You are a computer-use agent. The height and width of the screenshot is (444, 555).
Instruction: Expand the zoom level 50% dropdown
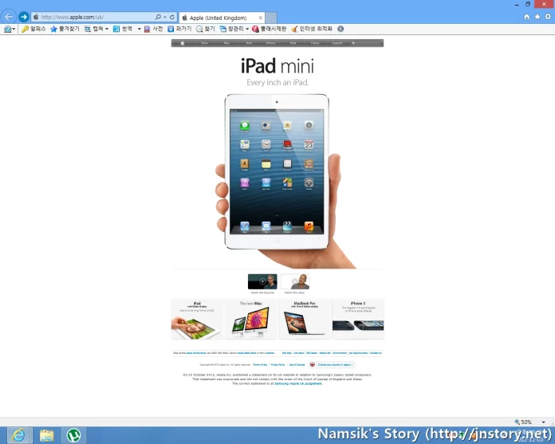click(541, 422)
